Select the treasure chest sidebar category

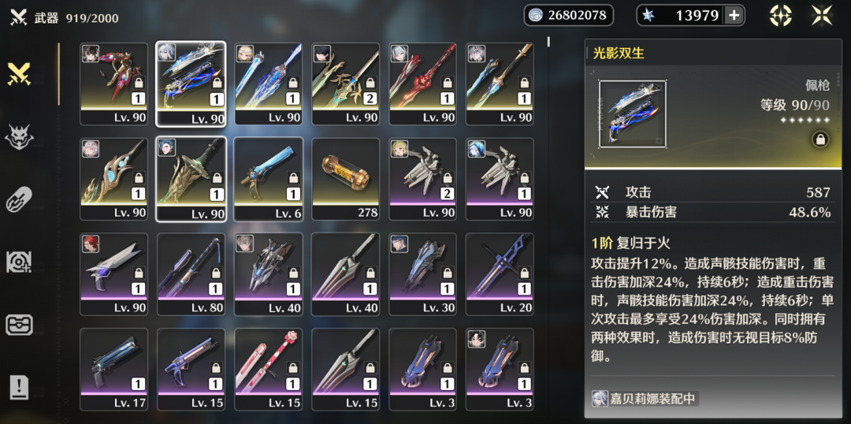[19, 325]
